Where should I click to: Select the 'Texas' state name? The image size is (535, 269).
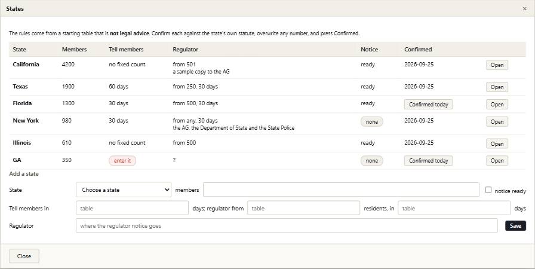[x=20, y=86]
